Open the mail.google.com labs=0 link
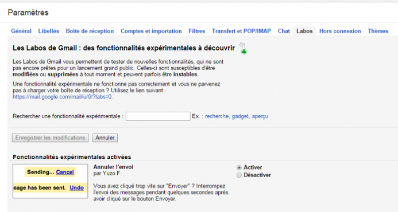Viewport: 398px width, 212px height. pos(62,97)
